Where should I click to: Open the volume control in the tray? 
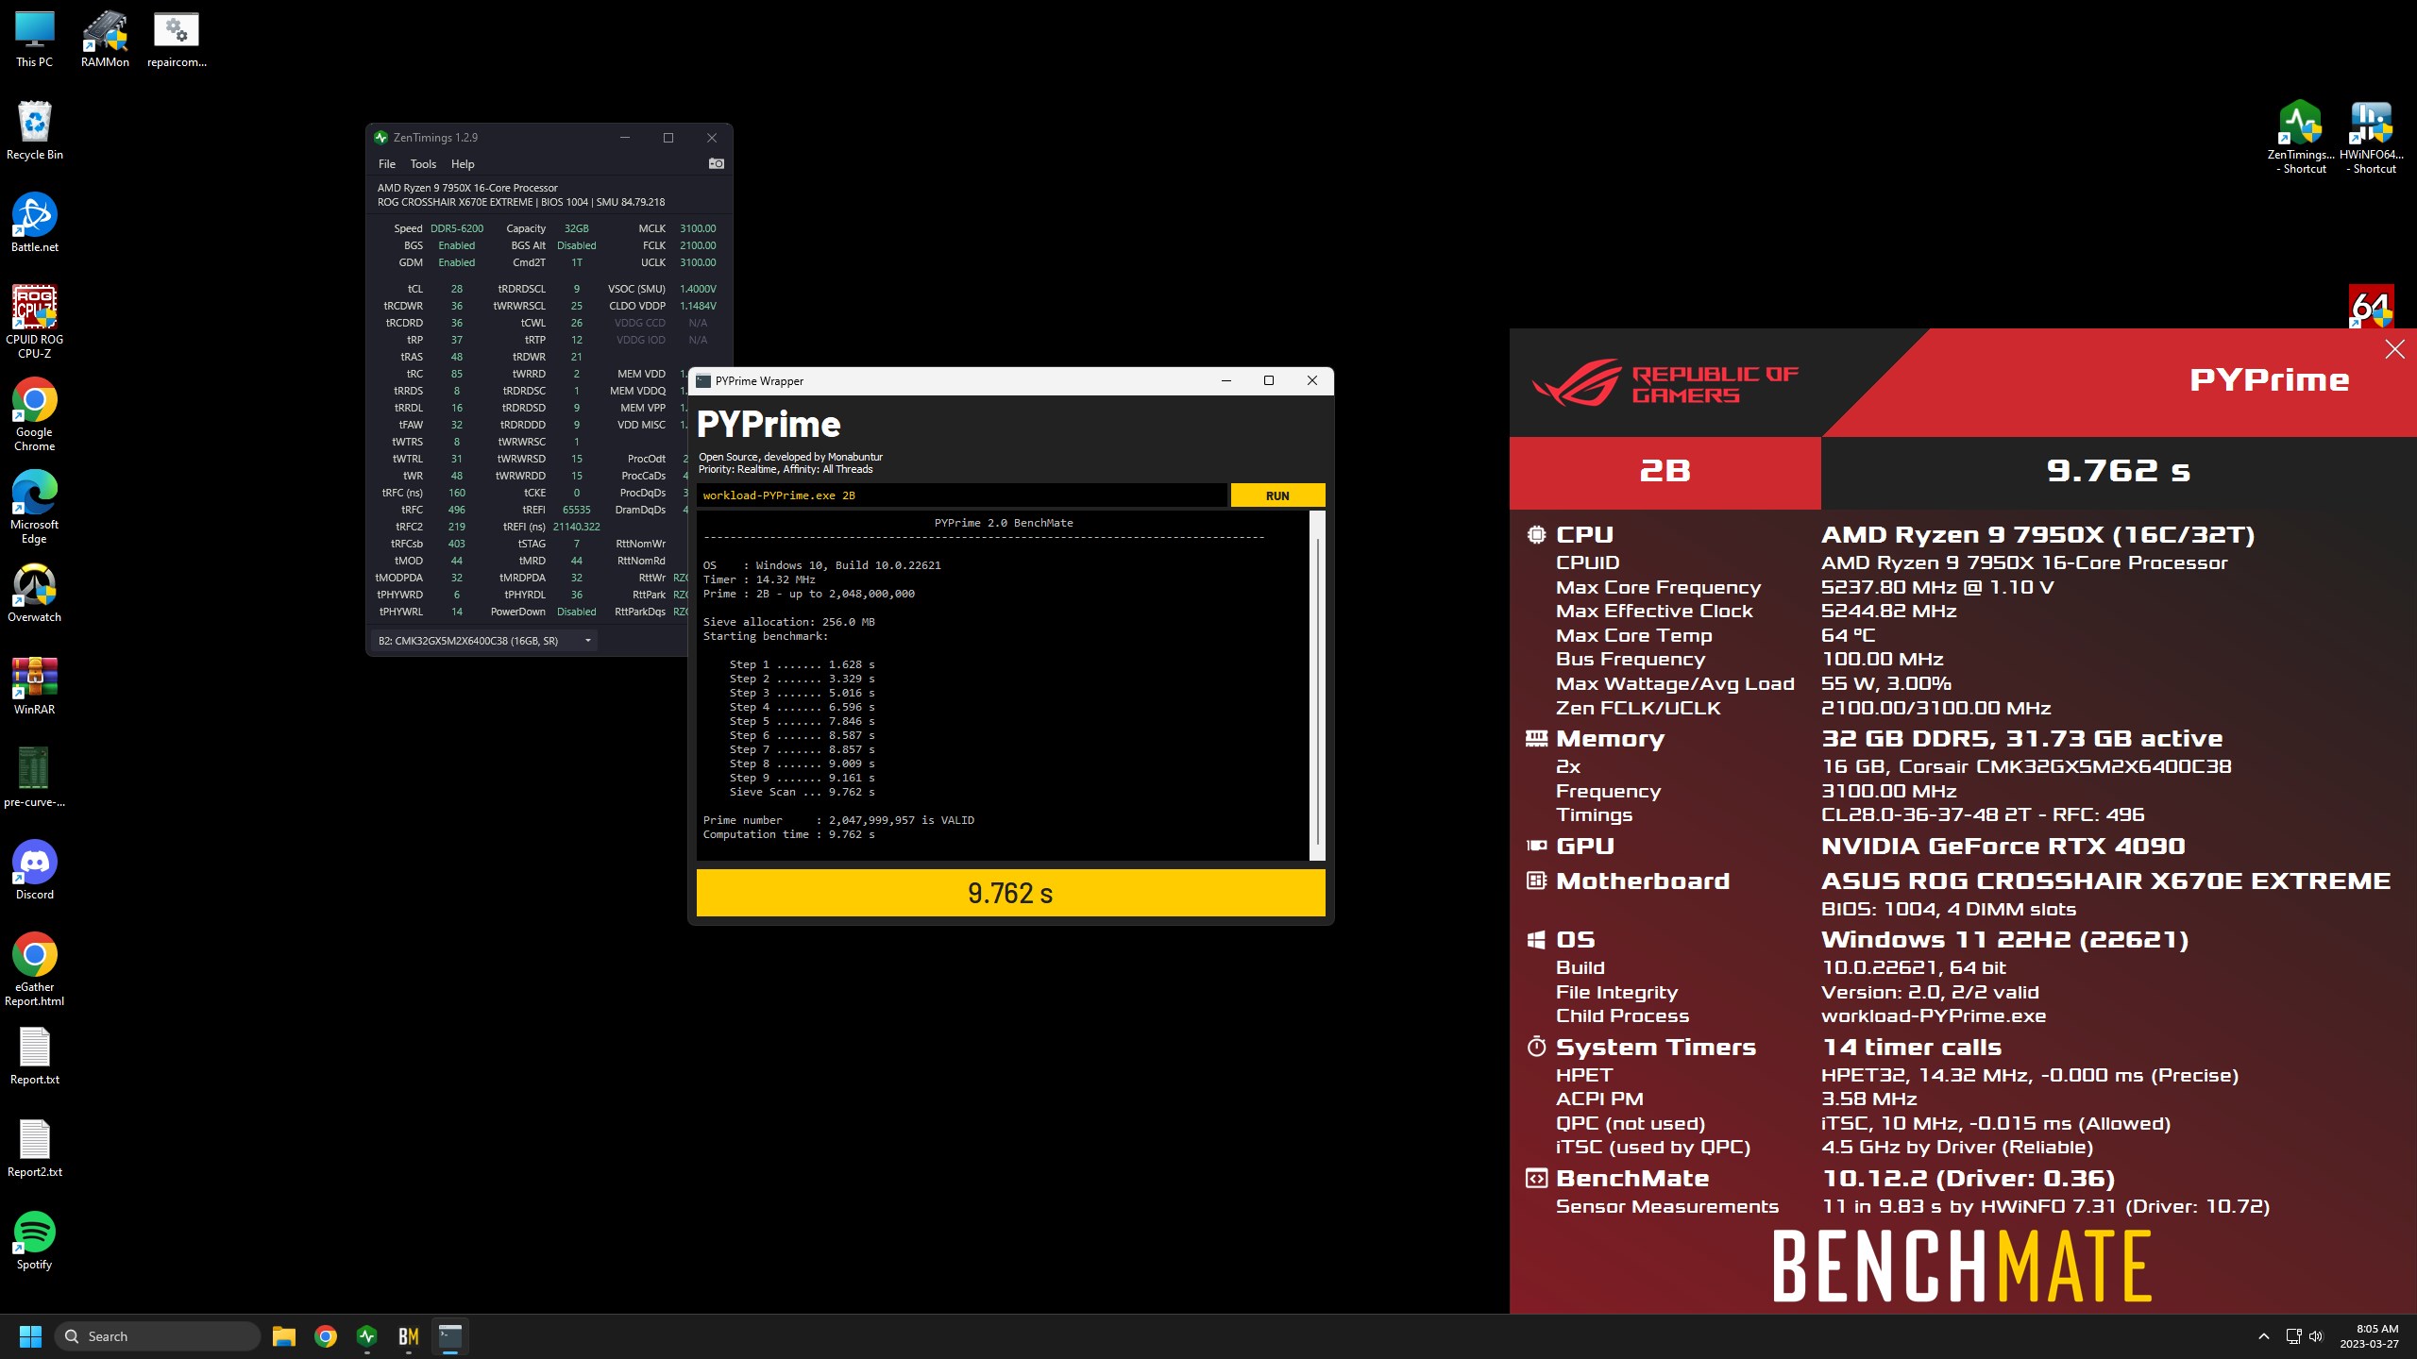point(2316,1336)
